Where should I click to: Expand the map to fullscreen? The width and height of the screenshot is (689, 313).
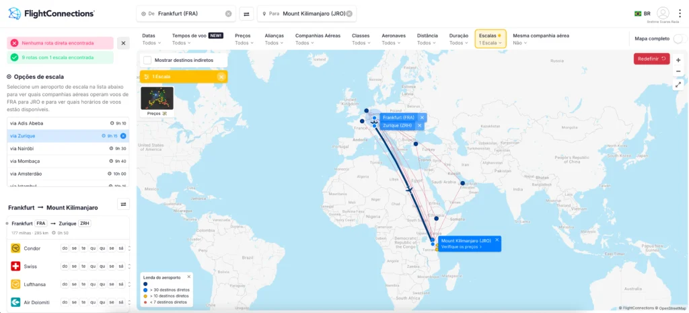pos(678,84)
